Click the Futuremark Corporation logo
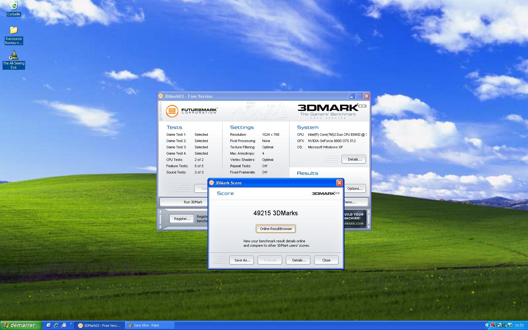528x330 pixels. tap(192, 111)
